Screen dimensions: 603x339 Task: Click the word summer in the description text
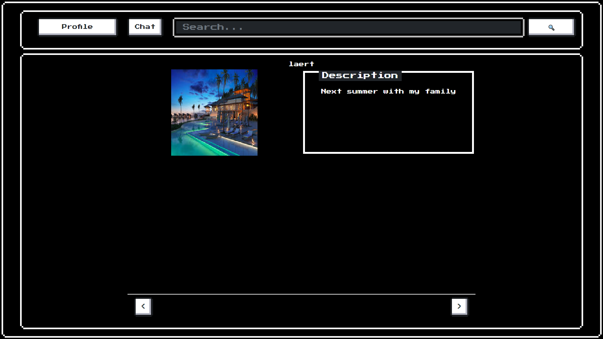362,91
